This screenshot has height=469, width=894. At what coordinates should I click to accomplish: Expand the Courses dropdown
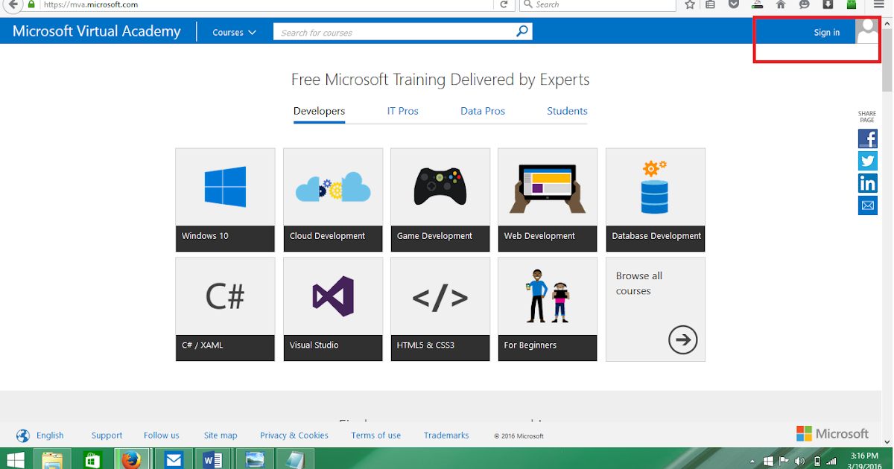(233, 32)
